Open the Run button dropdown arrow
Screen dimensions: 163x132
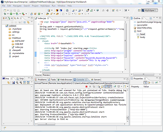[14, 14]
